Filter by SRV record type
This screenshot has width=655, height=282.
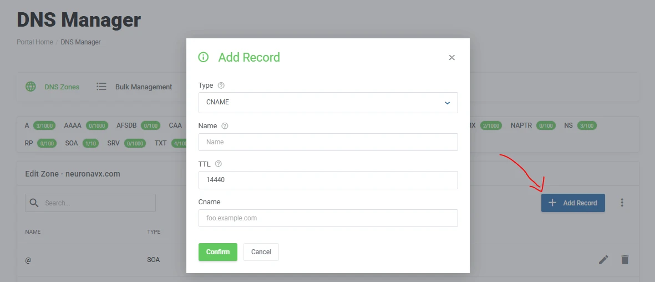pyautogui.click(x=113, y=143)
